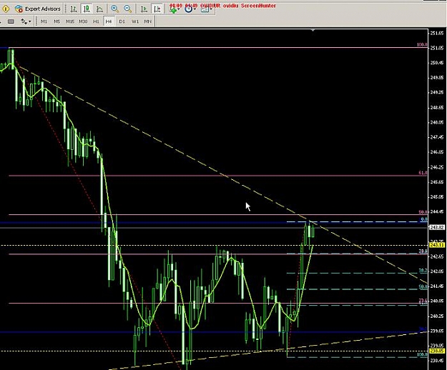Image resolution: width=447 pixels, height=370 pixels.
Task: Open indicators list with green plus icon
Action: 173,9
